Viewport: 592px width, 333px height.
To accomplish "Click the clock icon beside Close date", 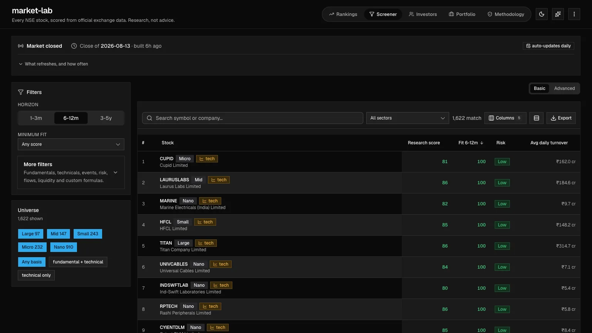I will click(74, 46).
